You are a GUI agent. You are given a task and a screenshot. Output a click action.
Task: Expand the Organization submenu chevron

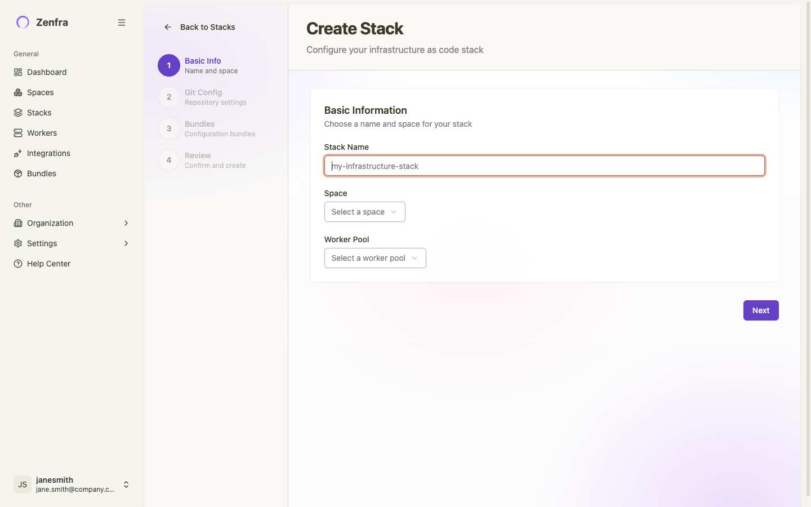coord(126,223)
